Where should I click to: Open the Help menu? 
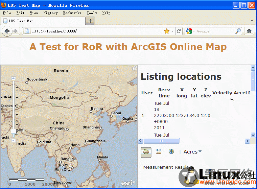106,13
